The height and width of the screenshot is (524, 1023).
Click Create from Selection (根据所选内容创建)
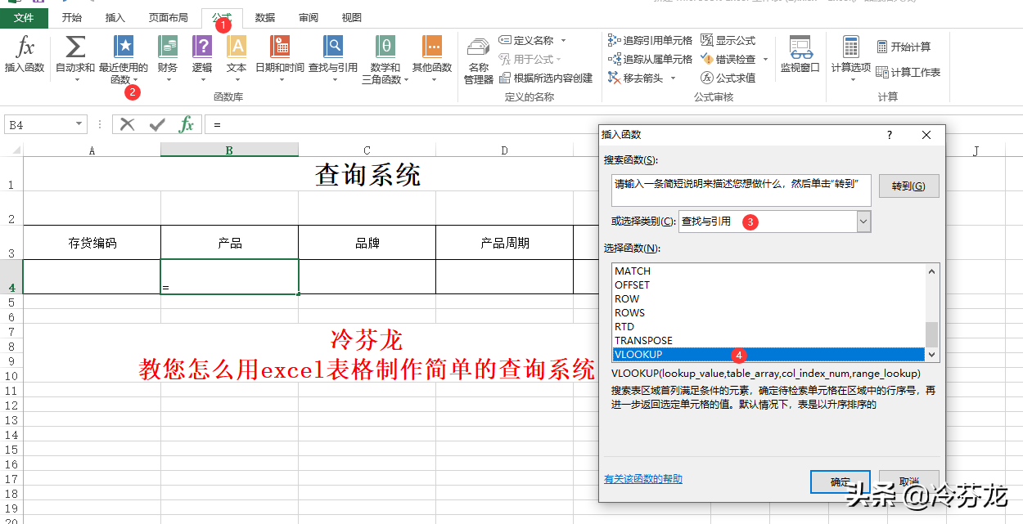pyautogui.click(x=545, y=78)
